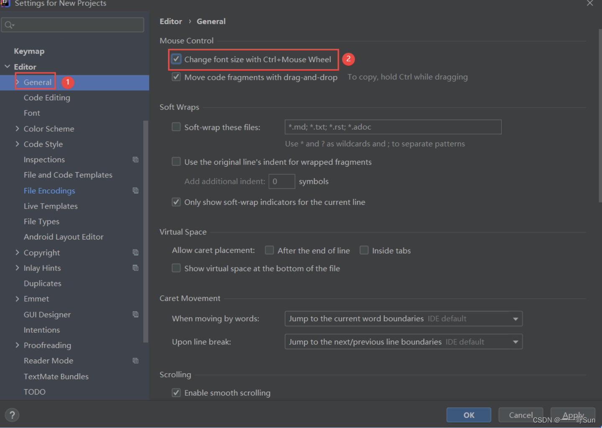This screenshot has height=428, width=602.
Task: Open GUI Designer settings page
Action: pyautogui.click(x=47, y=314)
